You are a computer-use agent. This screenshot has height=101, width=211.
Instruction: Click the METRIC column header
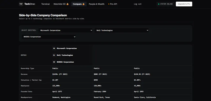tap(24, 55)
